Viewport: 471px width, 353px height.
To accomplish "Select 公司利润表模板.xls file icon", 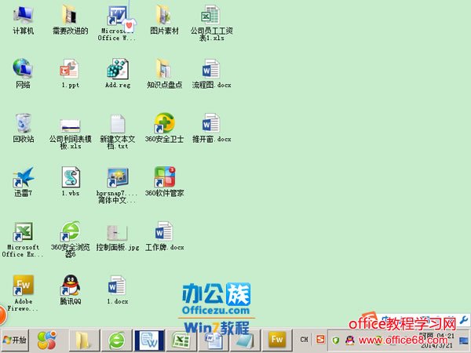I will click(71, 134).
